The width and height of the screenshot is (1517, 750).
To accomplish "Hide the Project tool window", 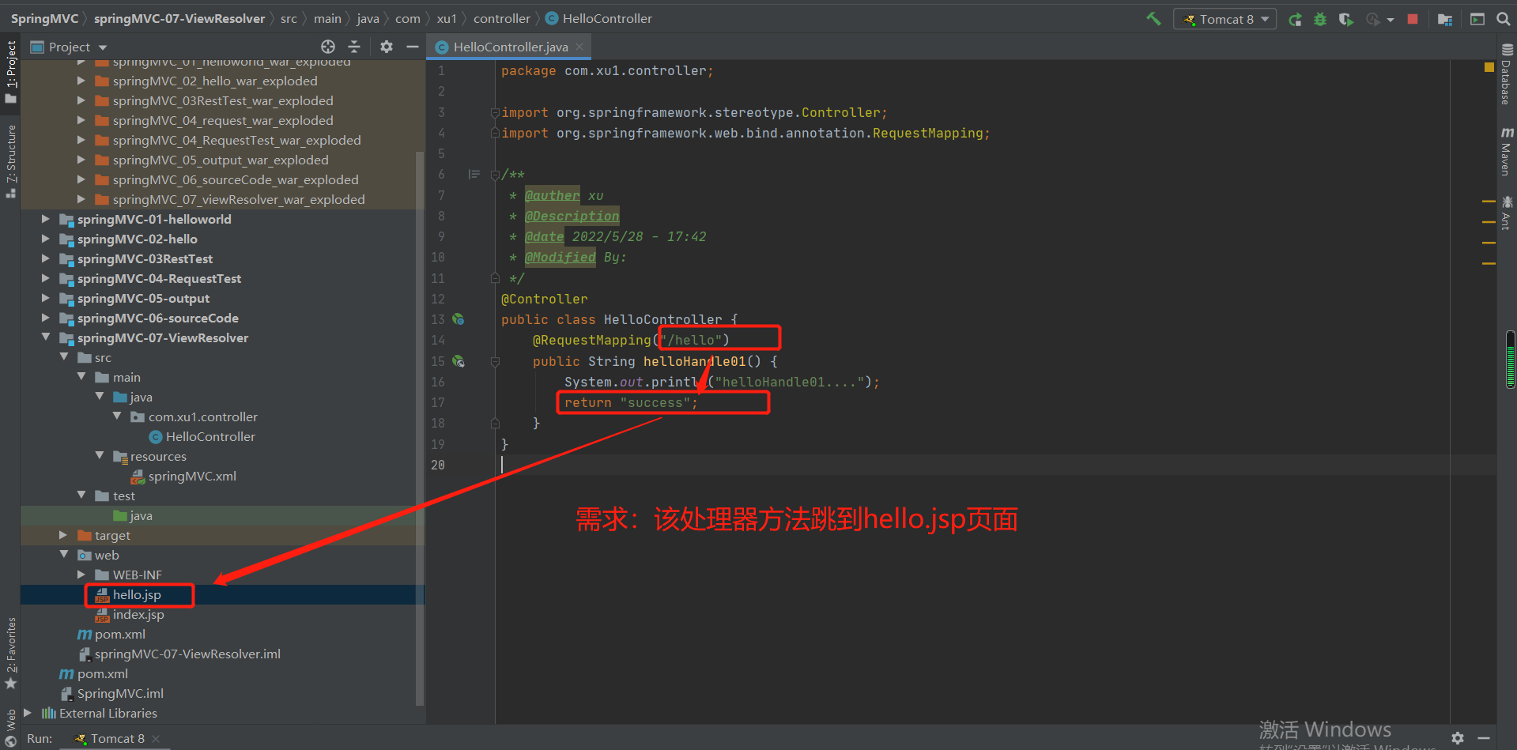I will coord(412,47).
